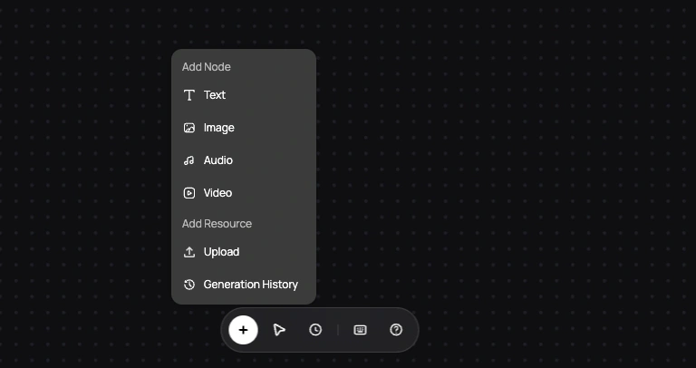Click the "Add Resource" section heading
Image resolution: width=696 pixels, height=368 pixels.
click(217, 224)
